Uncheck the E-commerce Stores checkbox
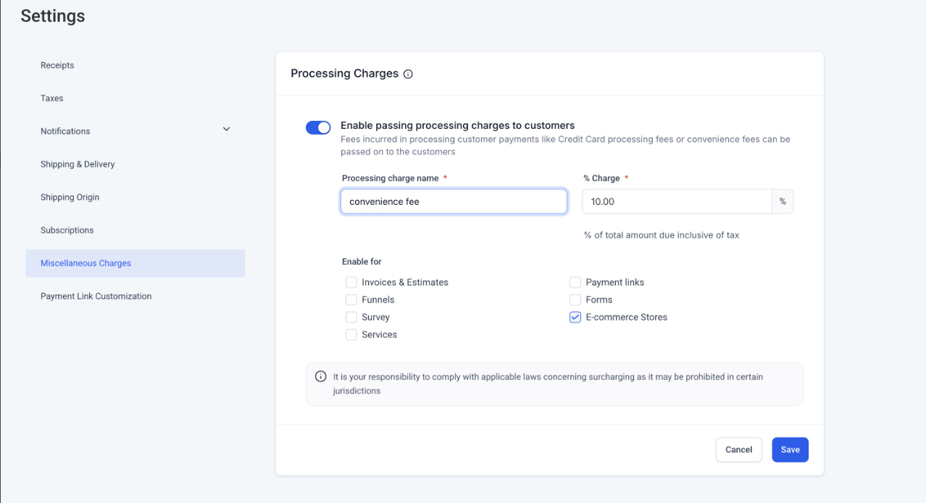 pyautogui.click(x=575, y=317)
